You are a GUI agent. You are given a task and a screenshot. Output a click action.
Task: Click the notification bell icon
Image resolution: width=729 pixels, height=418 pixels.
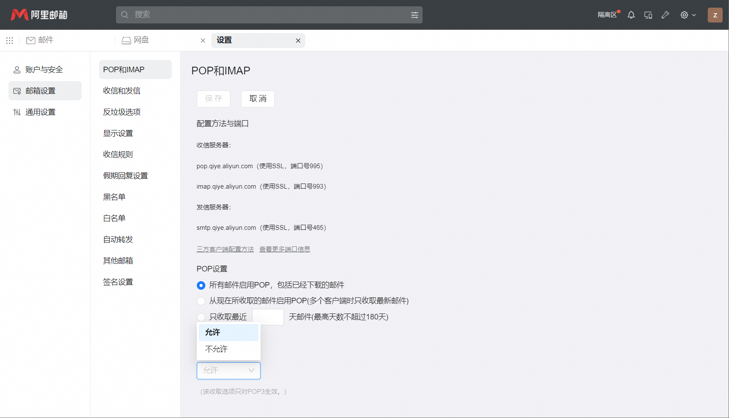(631, 15)
